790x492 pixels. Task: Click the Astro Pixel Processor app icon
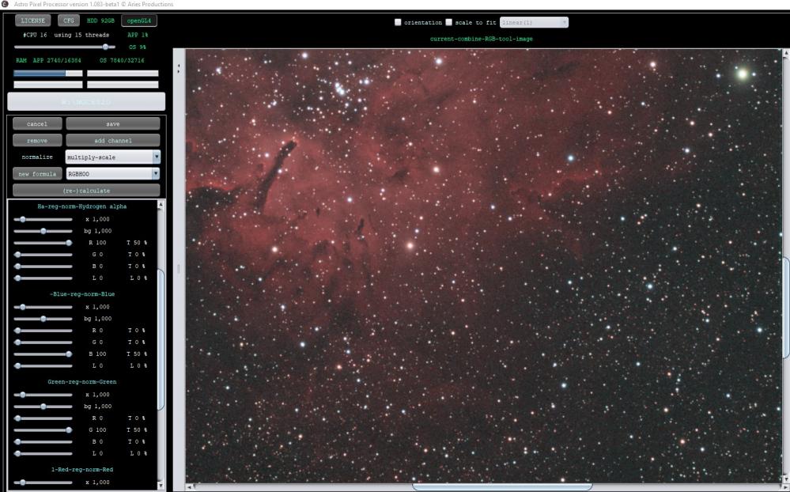click(5, 4)
